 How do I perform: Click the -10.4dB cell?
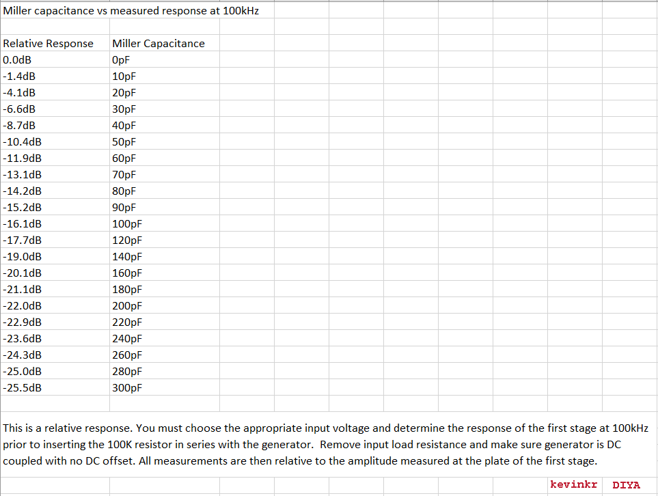pyautogui.click(x=55, y=141)
